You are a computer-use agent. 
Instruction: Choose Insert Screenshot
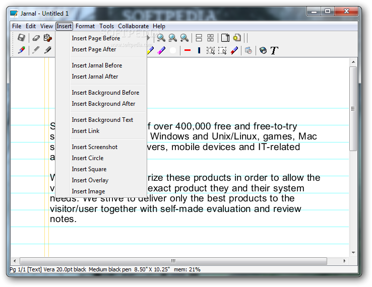pos(101,147)
